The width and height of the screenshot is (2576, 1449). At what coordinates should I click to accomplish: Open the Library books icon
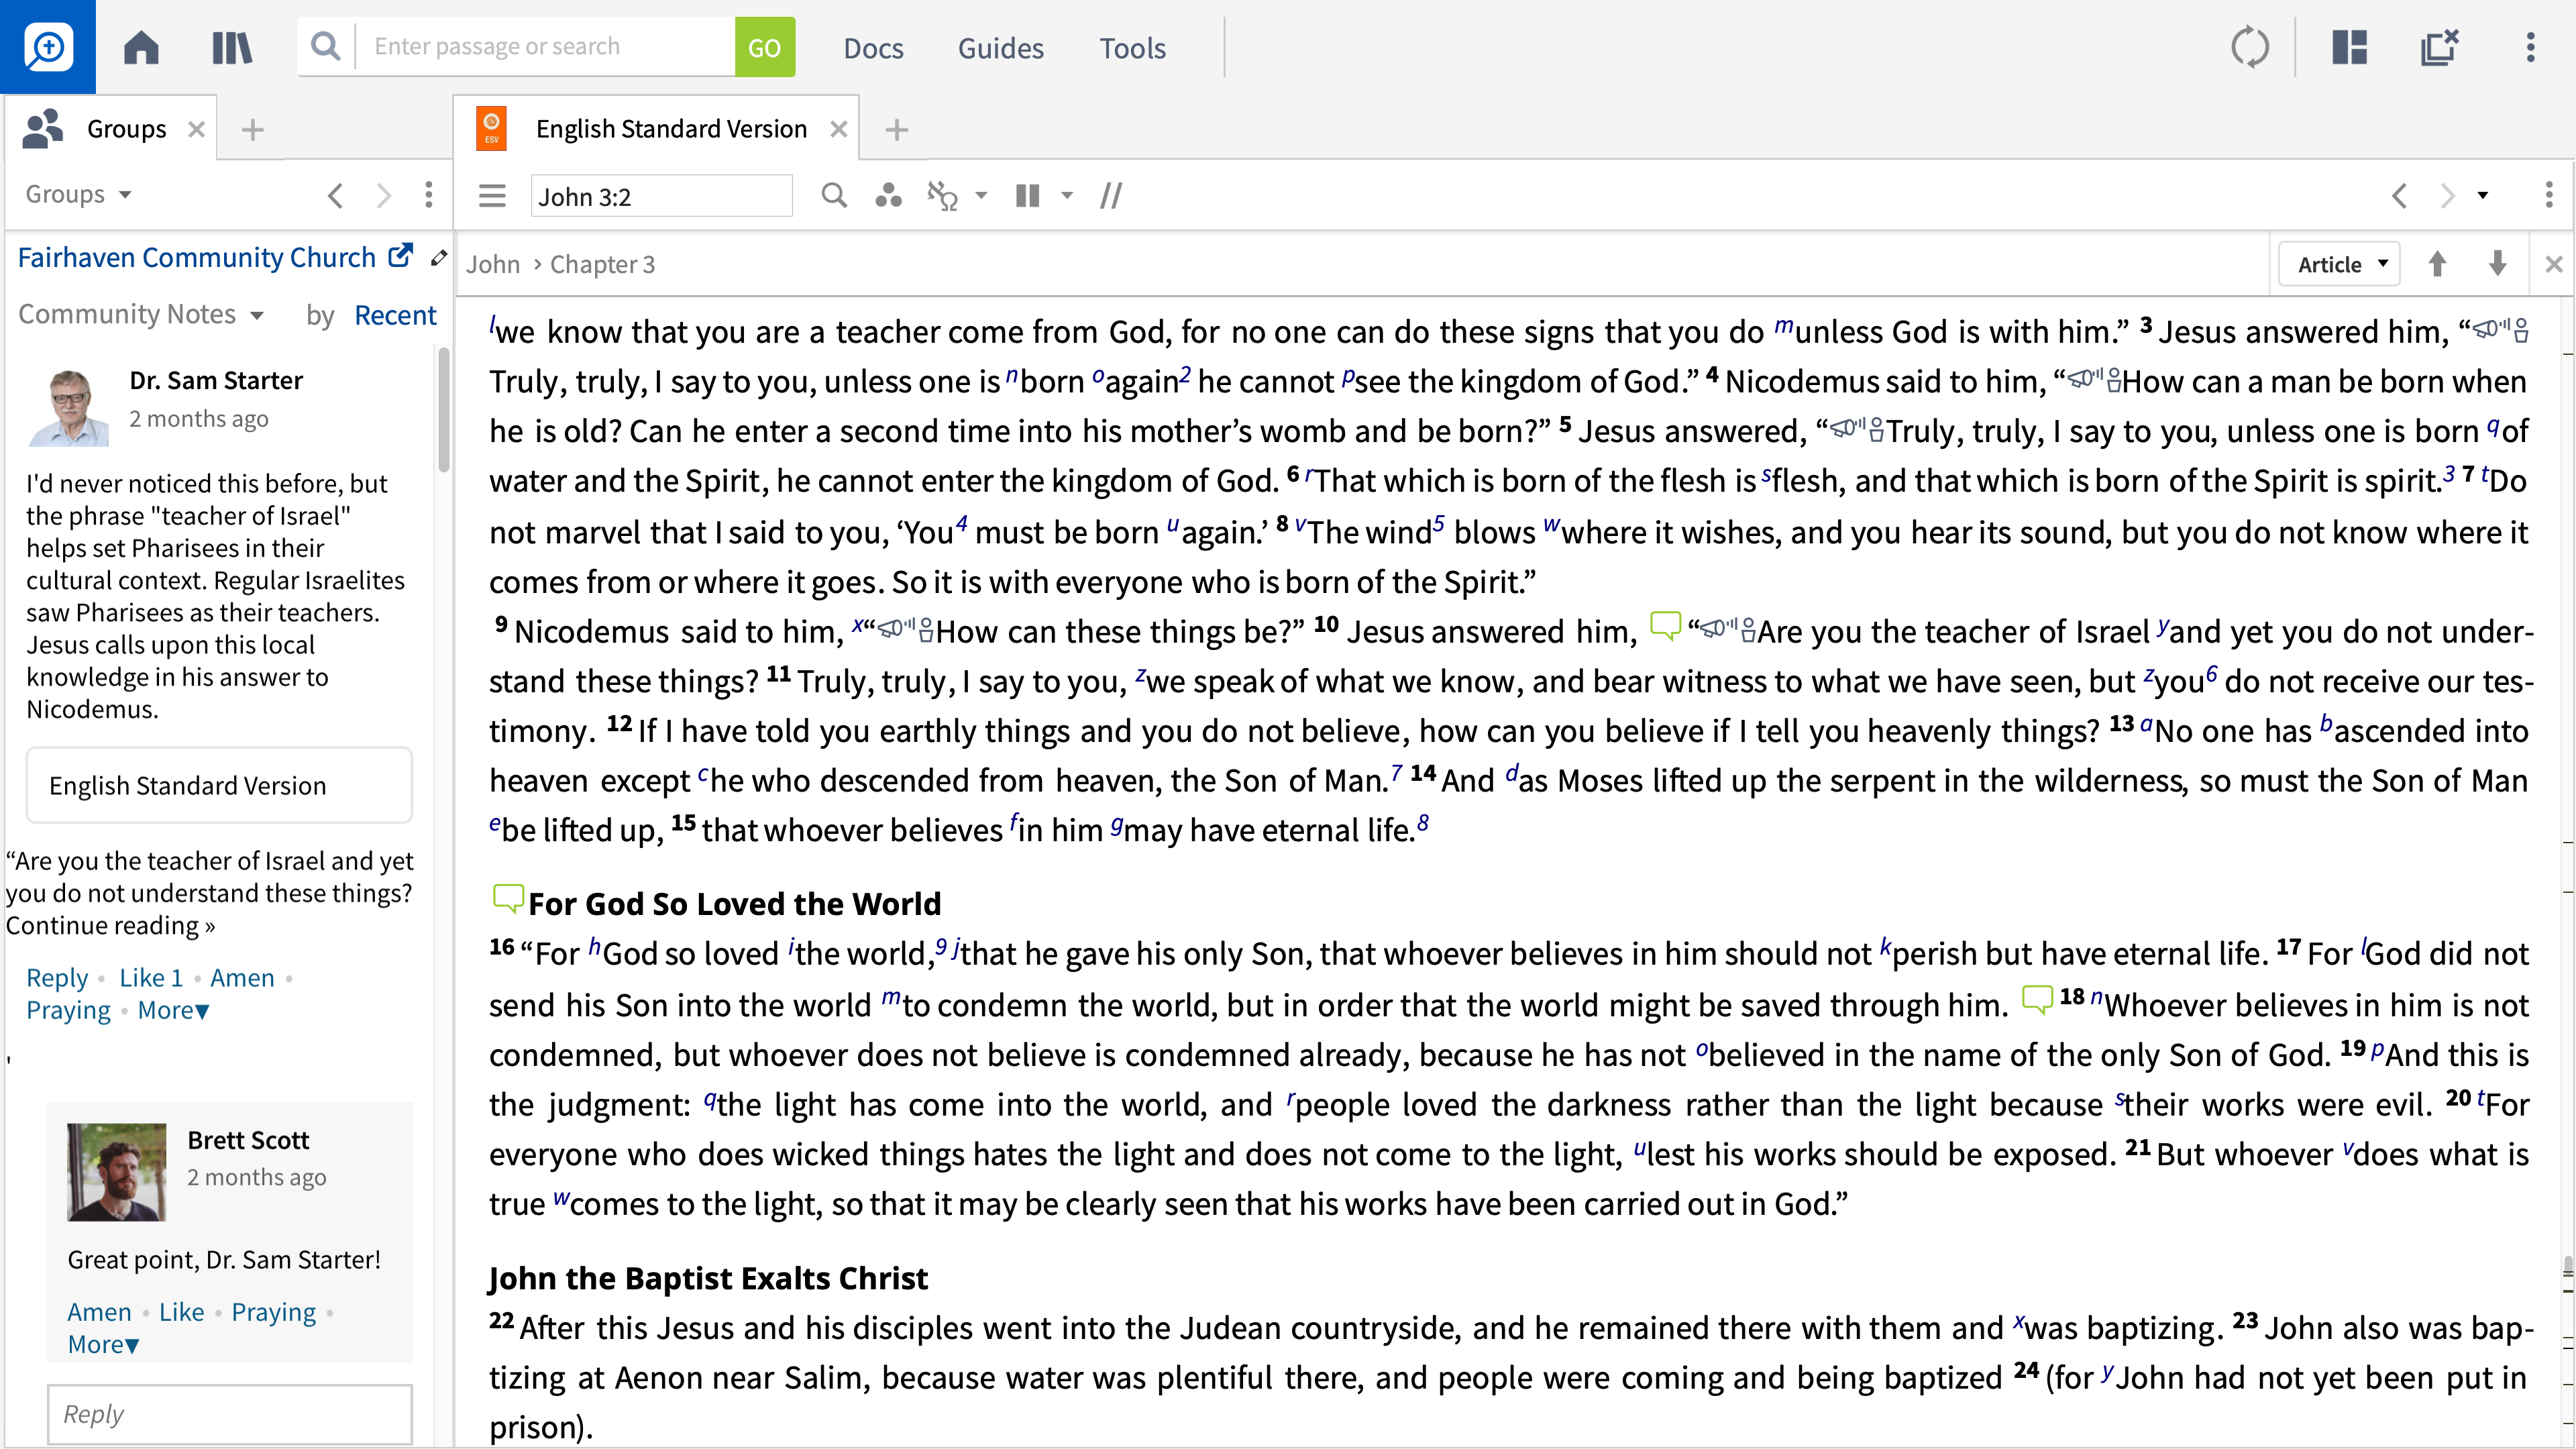[x=232, y=47]
